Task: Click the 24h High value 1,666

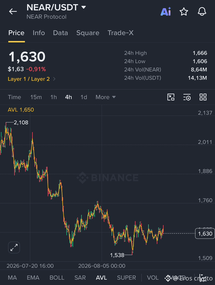Action: 200,53
